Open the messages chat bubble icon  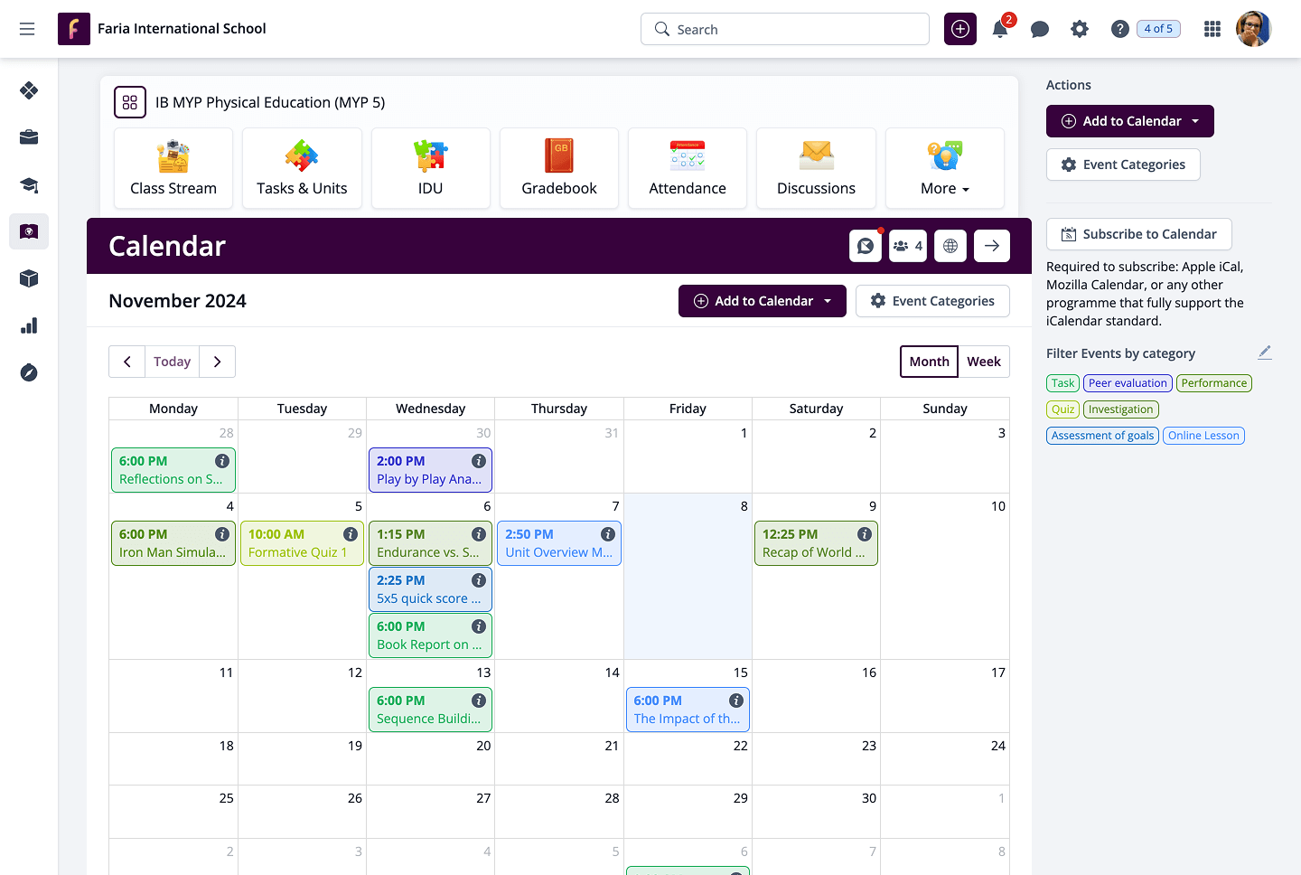(x=1040, y=29)
